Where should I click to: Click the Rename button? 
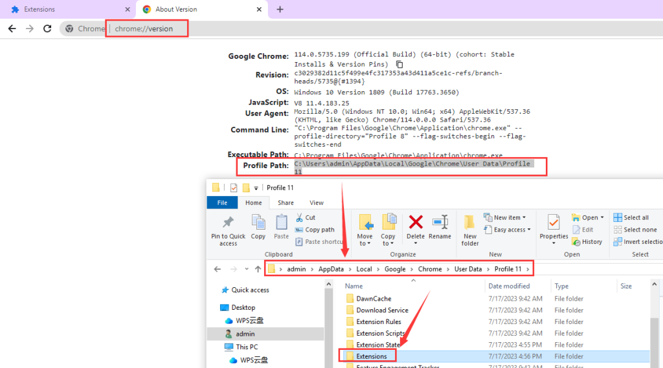440,227
